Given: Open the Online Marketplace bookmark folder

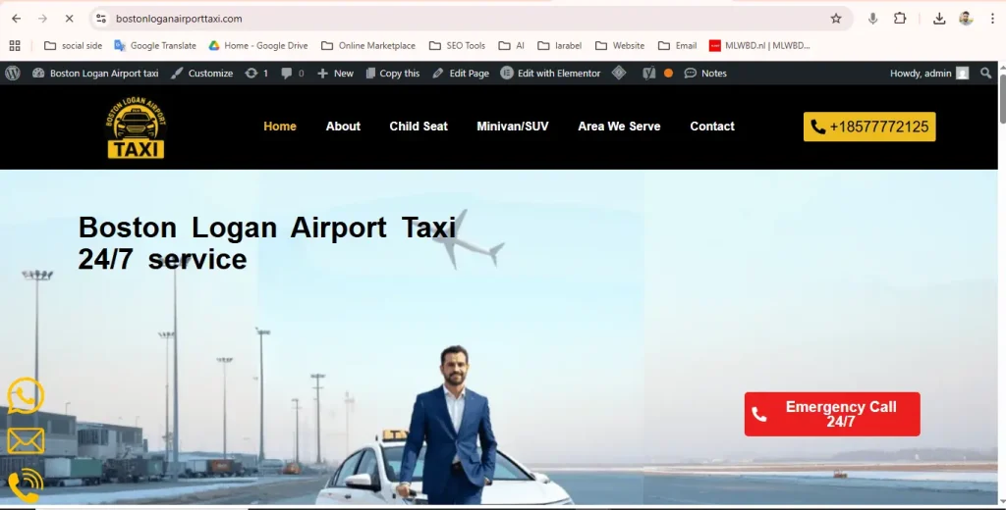Looking at the screenshot, I should (x=368, y=45).
